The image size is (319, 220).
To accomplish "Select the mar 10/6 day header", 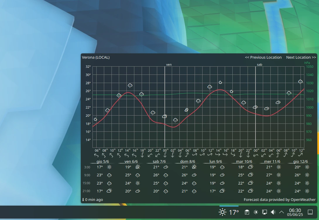I will [x=244, y=161].
